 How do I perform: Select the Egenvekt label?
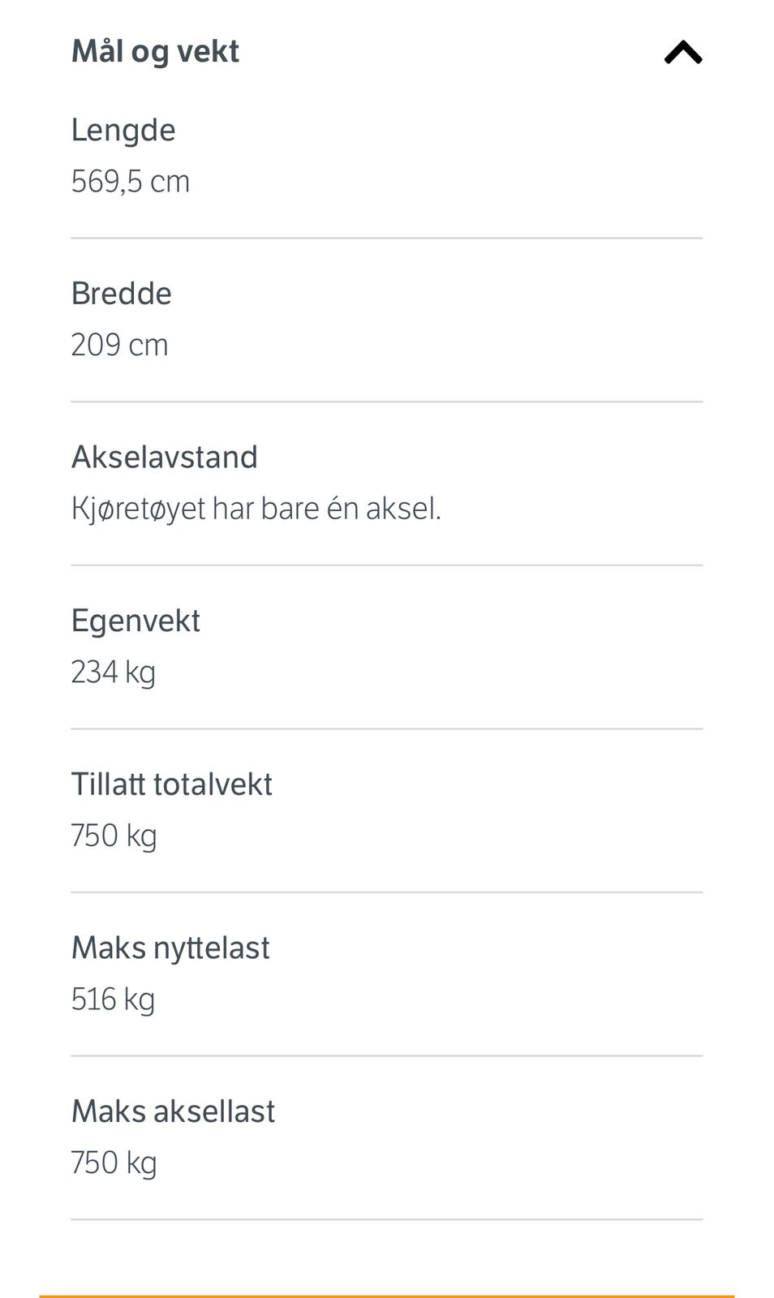[135, 621]
